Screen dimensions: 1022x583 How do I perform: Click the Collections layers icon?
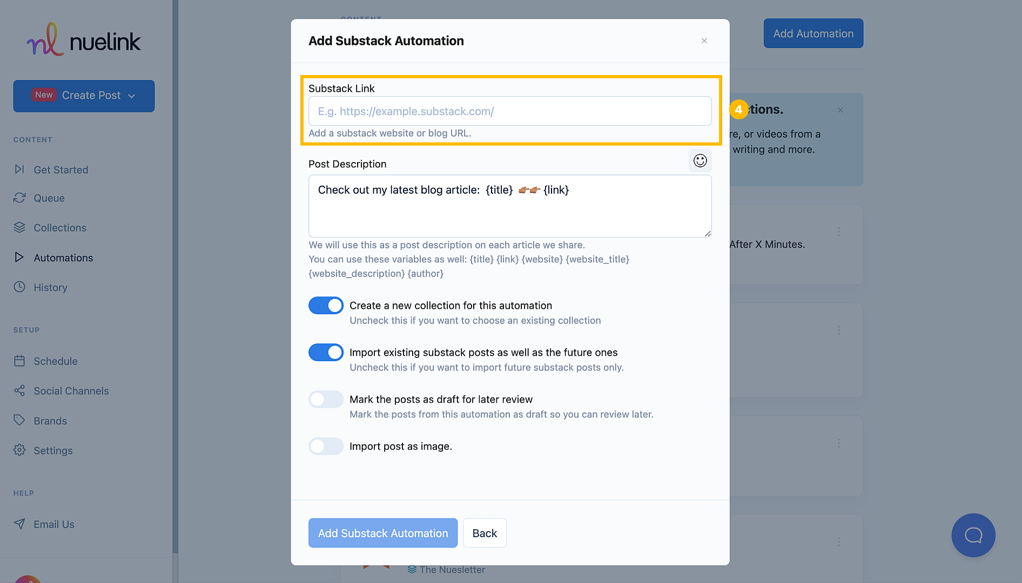(19, 228)
